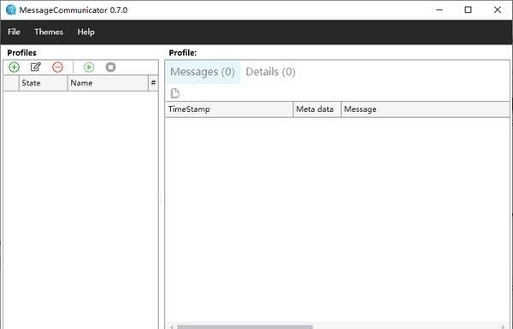
Task: Maximize the MessageCommunicator window
Action: [x=469, y=9]
